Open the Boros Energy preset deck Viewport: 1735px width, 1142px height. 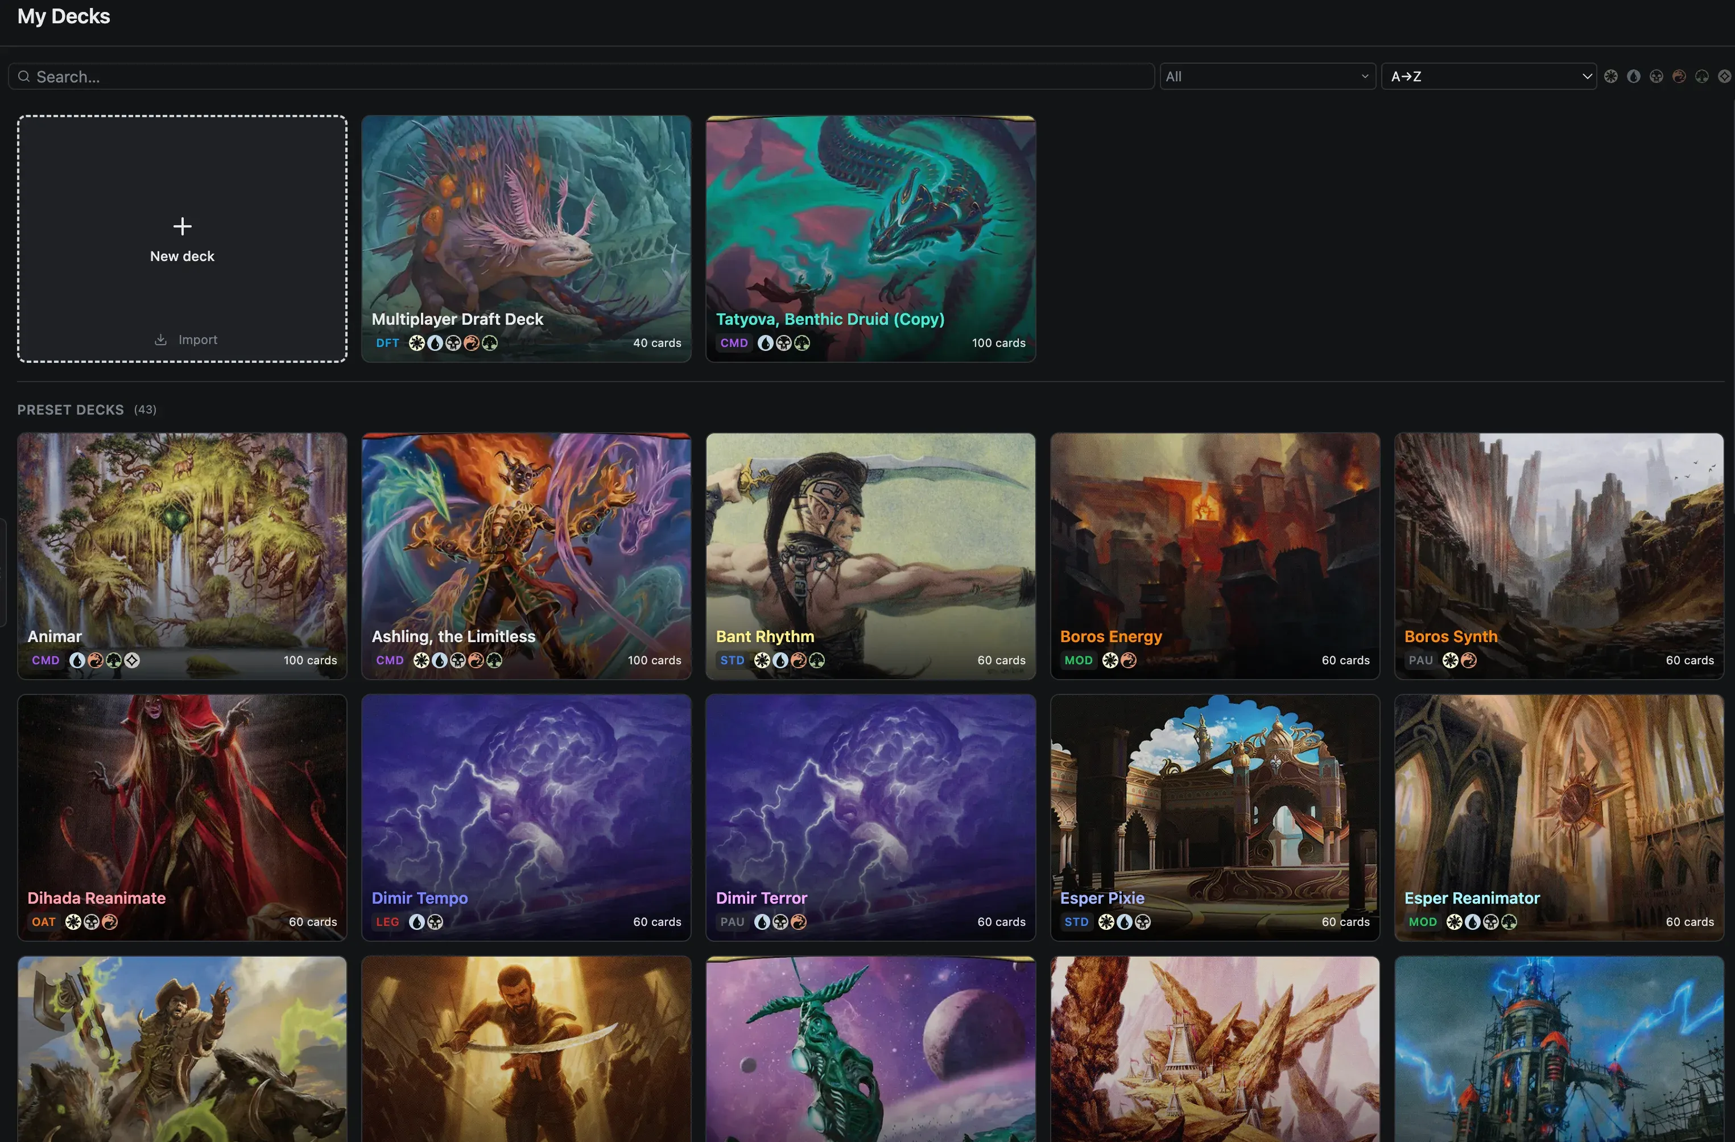[1214, 556]
